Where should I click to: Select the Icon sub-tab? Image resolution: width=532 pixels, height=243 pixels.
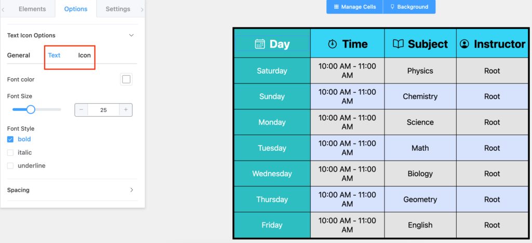pyautogui.click(x=85, y=55)
